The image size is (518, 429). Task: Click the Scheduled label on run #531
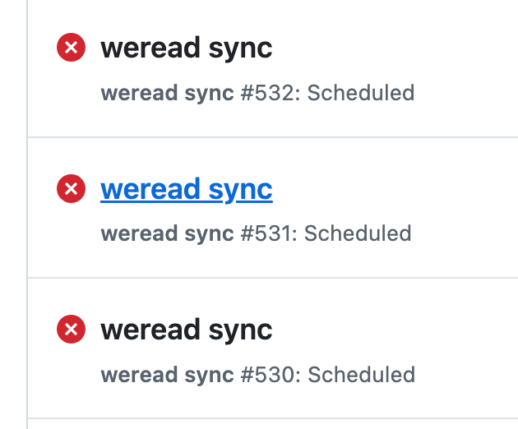pyautogui.click(x=358, y=233)
